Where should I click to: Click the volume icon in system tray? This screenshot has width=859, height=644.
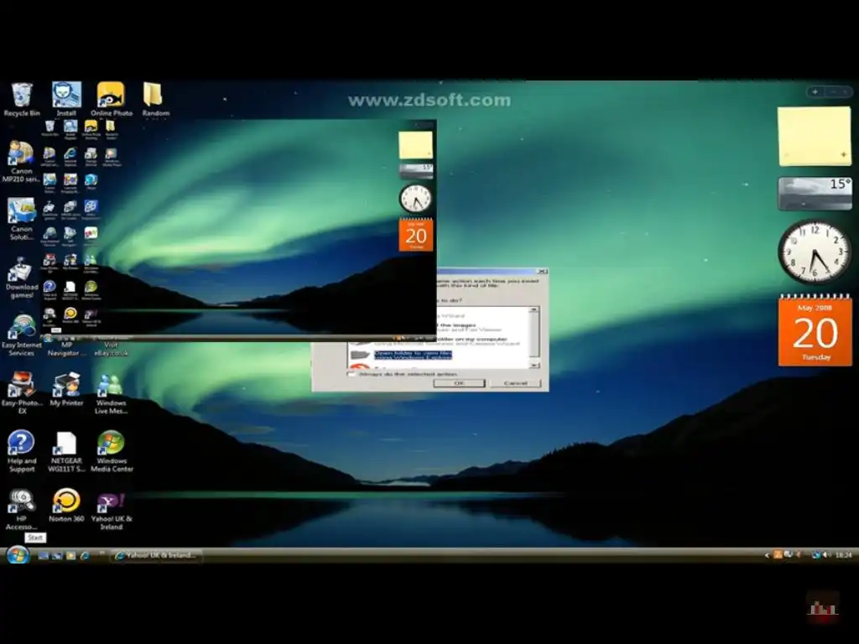826,555
